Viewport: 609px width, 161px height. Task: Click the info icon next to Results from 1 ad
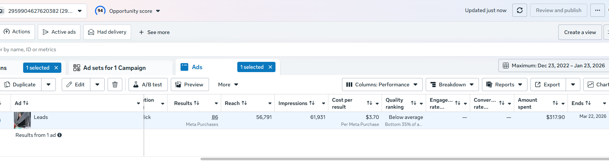click(60, 135)
